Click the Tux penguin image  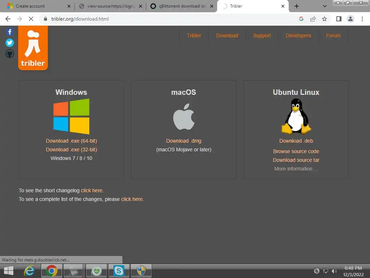click(296, 116)
